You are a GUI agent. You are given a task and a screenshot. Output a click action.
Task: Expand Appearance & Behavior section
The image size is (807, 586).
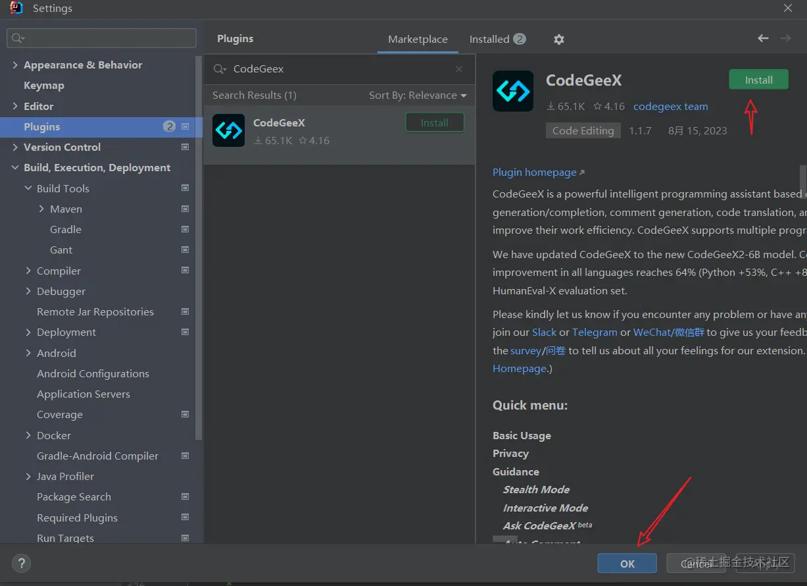[x=15, y=65]
